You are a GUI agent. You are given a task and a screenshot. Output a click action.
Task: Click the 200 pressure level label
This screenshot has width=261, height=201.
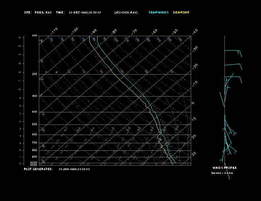tap(35, 74)
